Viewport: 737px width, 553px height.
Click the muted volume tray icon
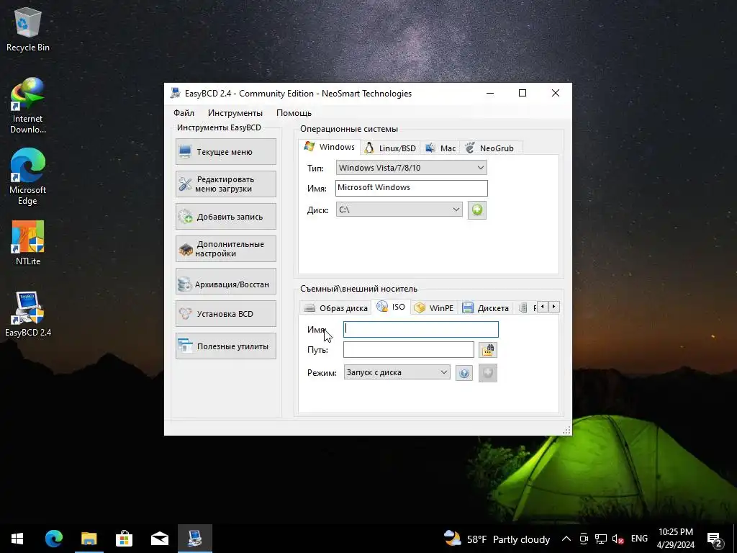click(618, 539)
